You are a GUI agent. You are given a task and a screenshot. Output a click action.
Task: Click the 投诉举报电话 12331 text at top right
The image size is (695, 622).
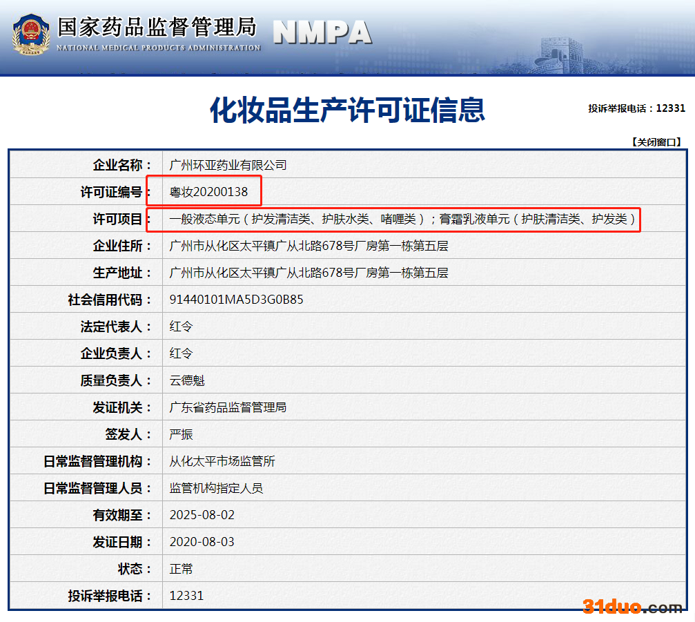point(636,108)
